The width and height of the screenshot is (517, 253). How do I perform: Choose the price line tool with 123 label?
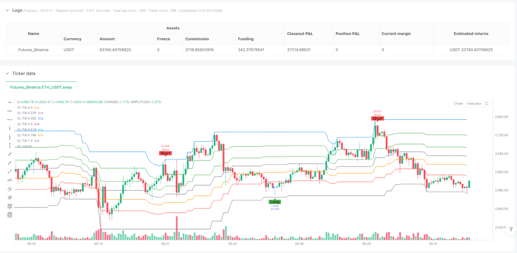[10, 180]
